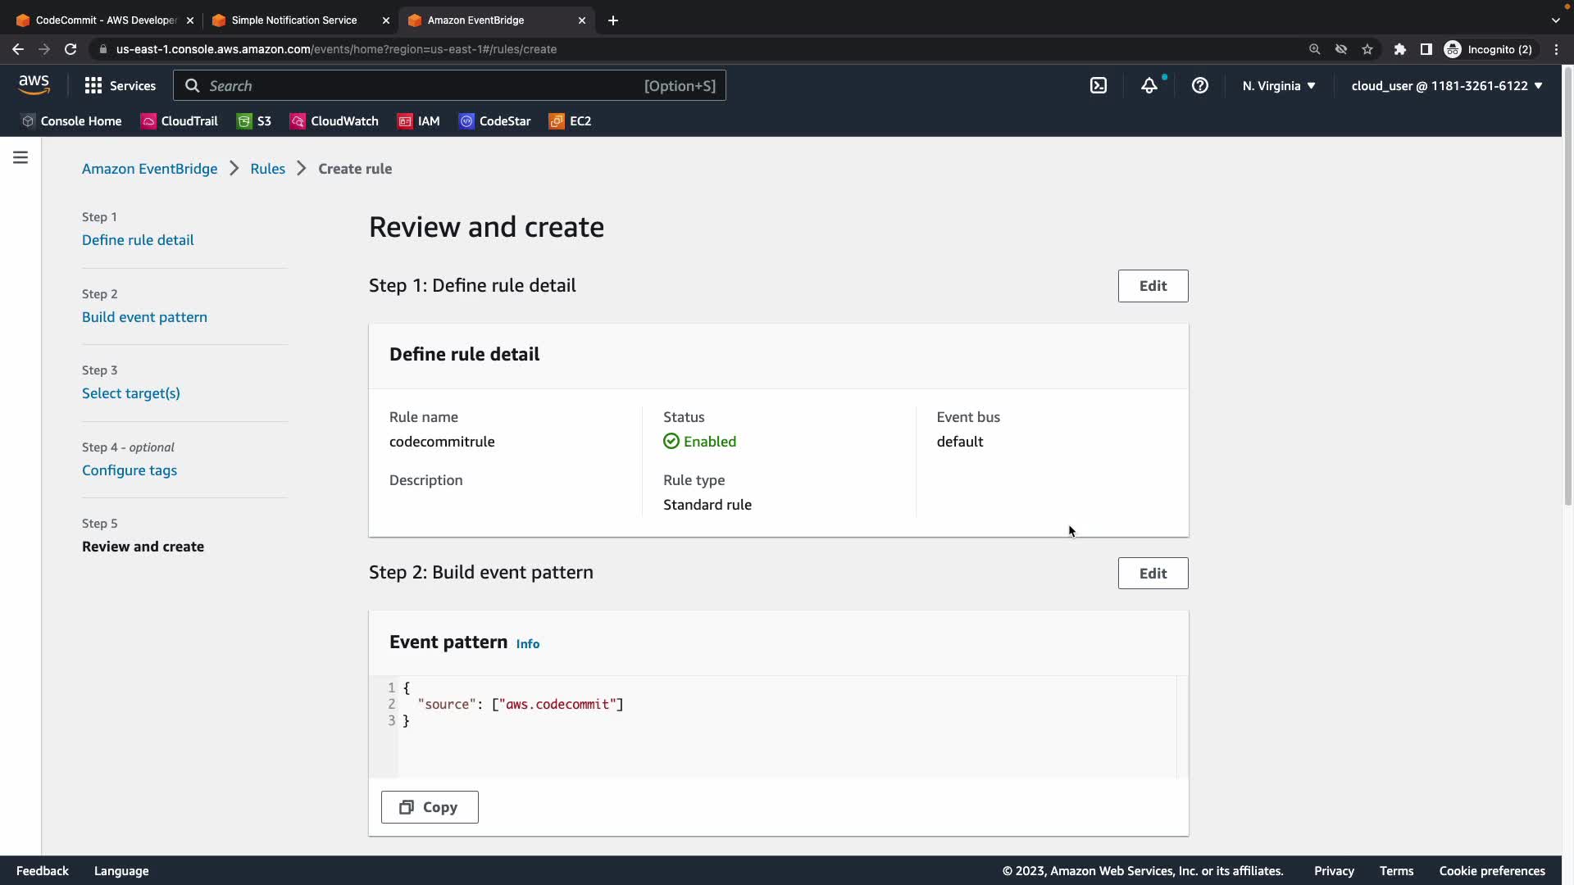Go to Build event pattern step
Viewport: 1574px width, 885px height.
click(x=144, y=317)
